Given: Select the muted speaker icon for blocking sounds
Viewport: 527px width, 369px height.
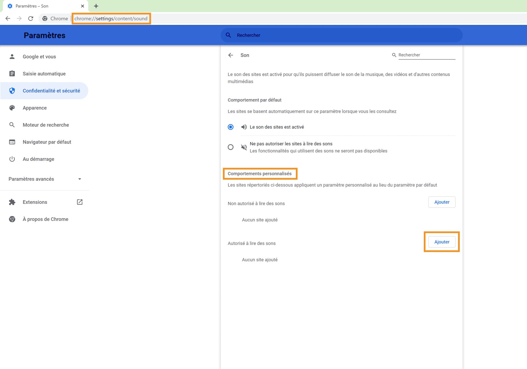Looking at the screenshot, I should coord(244,147).
